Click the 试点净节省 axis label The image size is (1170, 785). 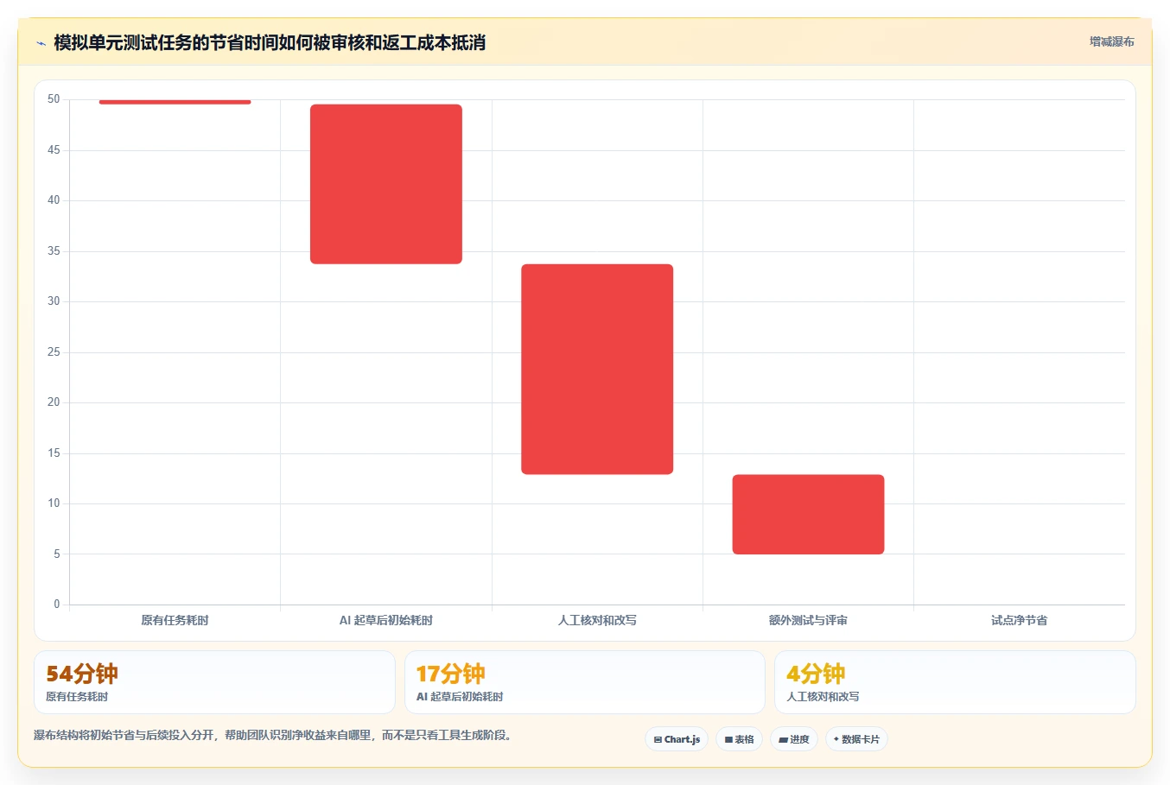pos(1019,620)
